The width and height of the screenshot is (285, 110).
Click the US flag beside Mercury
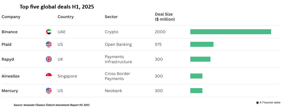[49, 91]
